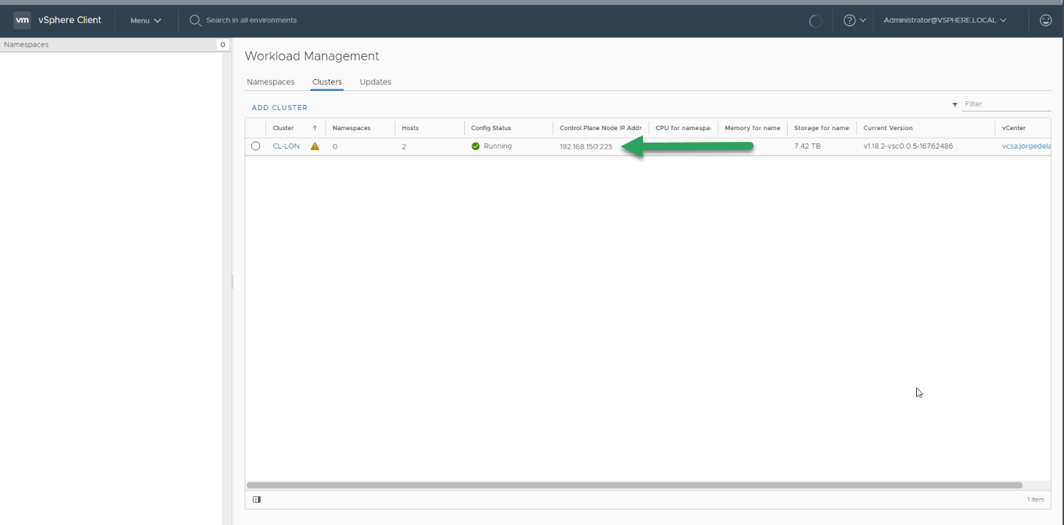This screenshot has height=525, width=1064.
Task: Click the 1 item count label
Action: point(1036,500)
